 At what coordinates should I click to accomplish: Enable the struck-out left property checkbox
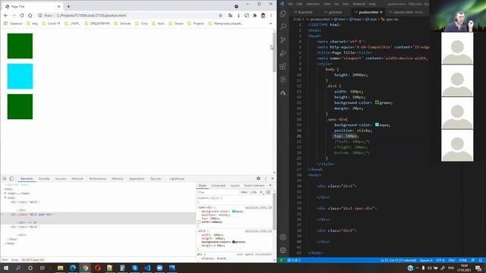pyautogui.click(x=199, y=222)
